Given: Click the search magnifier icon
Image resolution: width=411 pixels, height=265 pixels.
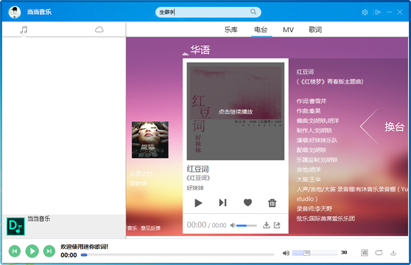Looking at the screenshot, I should (x=253, y=12).
